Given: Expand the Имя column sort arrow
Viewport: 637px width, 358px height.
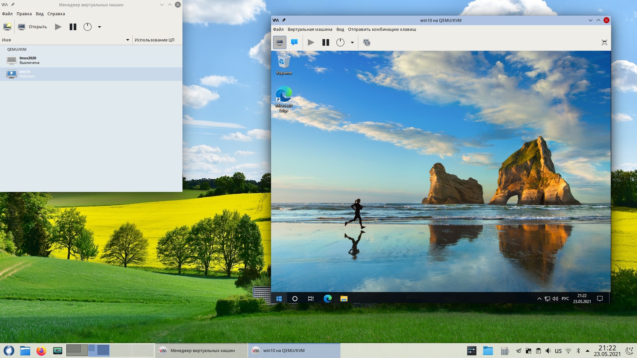Looking at the screenshot, I should click(127, 40).
